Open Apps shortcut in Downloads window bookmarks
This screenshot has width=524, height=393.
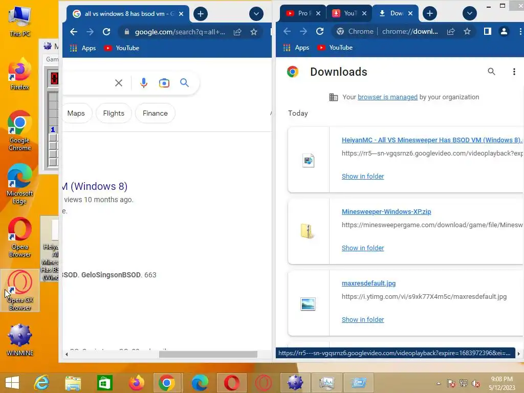pyautogui.click(x=296, y=48)
